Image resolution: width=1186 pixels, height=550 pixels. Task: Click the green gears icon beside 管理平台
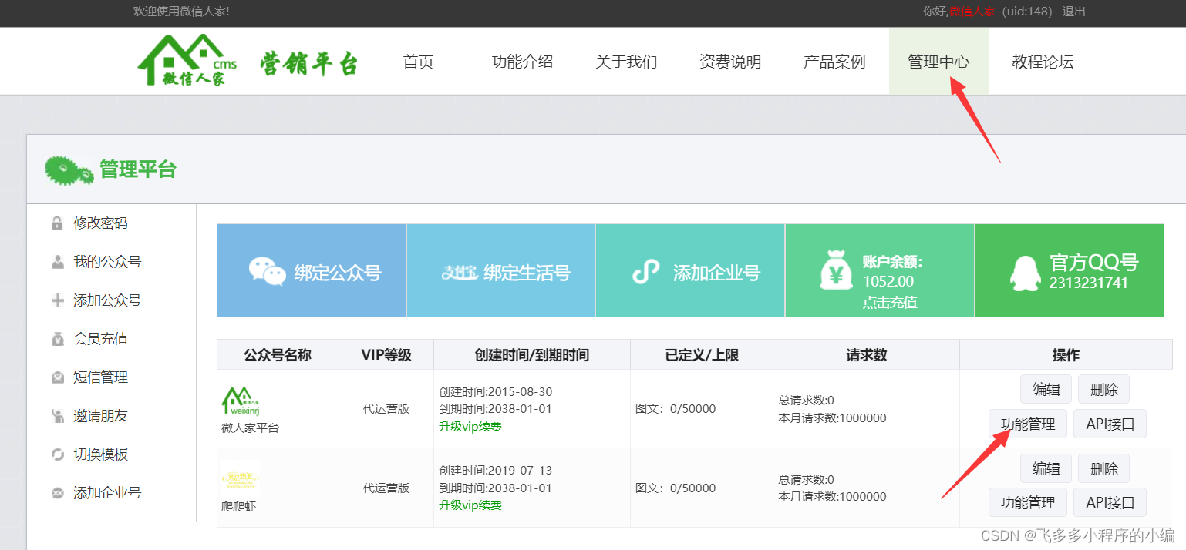(x=69, y=169)
